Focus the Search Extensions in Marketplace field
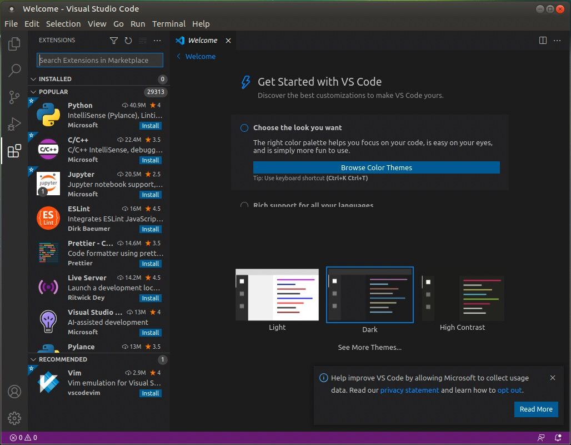The image size is (571, 445). coord(100,60)
